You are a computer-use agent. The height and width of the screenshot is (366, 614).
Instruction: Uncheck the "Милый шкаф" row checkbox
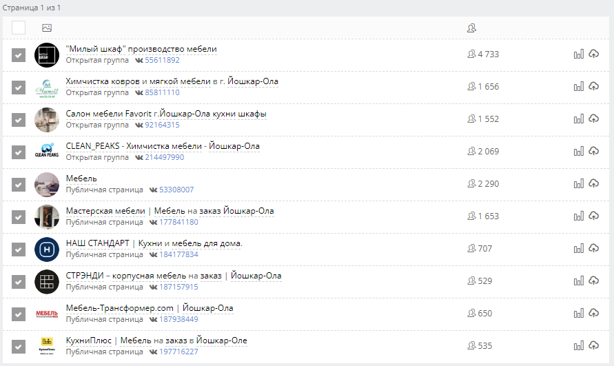(19, 55)
